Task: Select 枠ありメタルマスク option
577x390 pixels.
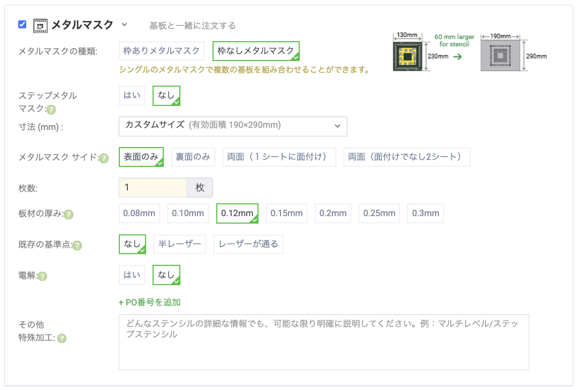Action: point(162,51)
